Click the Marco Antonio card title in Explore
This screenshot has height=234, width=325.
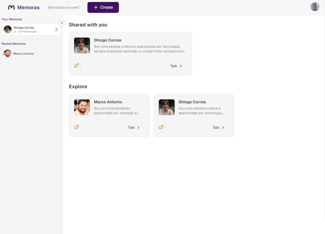point(108,102)
